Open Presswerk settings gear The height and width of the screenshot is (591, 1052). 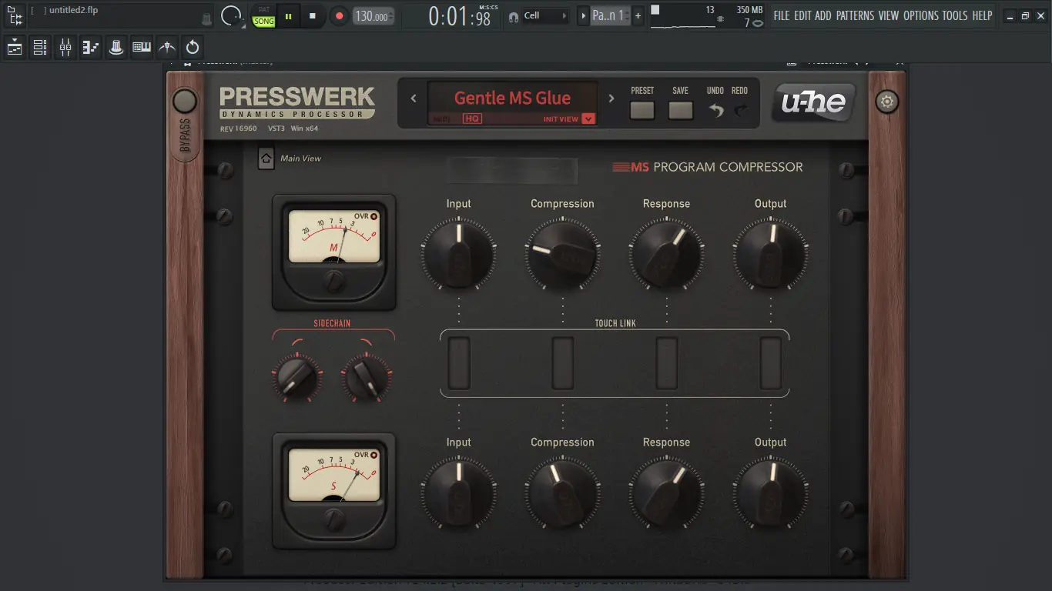pyautogui.click(x=887, y=102)
